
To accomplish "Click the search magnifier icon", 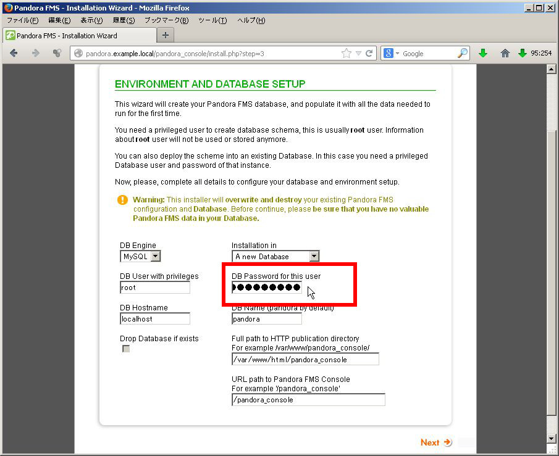I will 463,54.
